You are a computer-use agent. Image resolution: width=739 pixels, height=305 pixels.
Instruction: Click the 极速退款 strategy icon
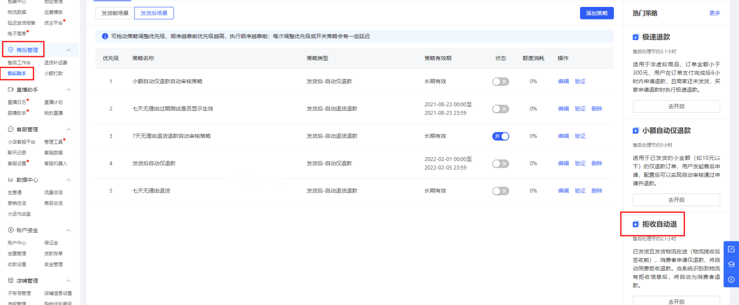pos(636,37)
